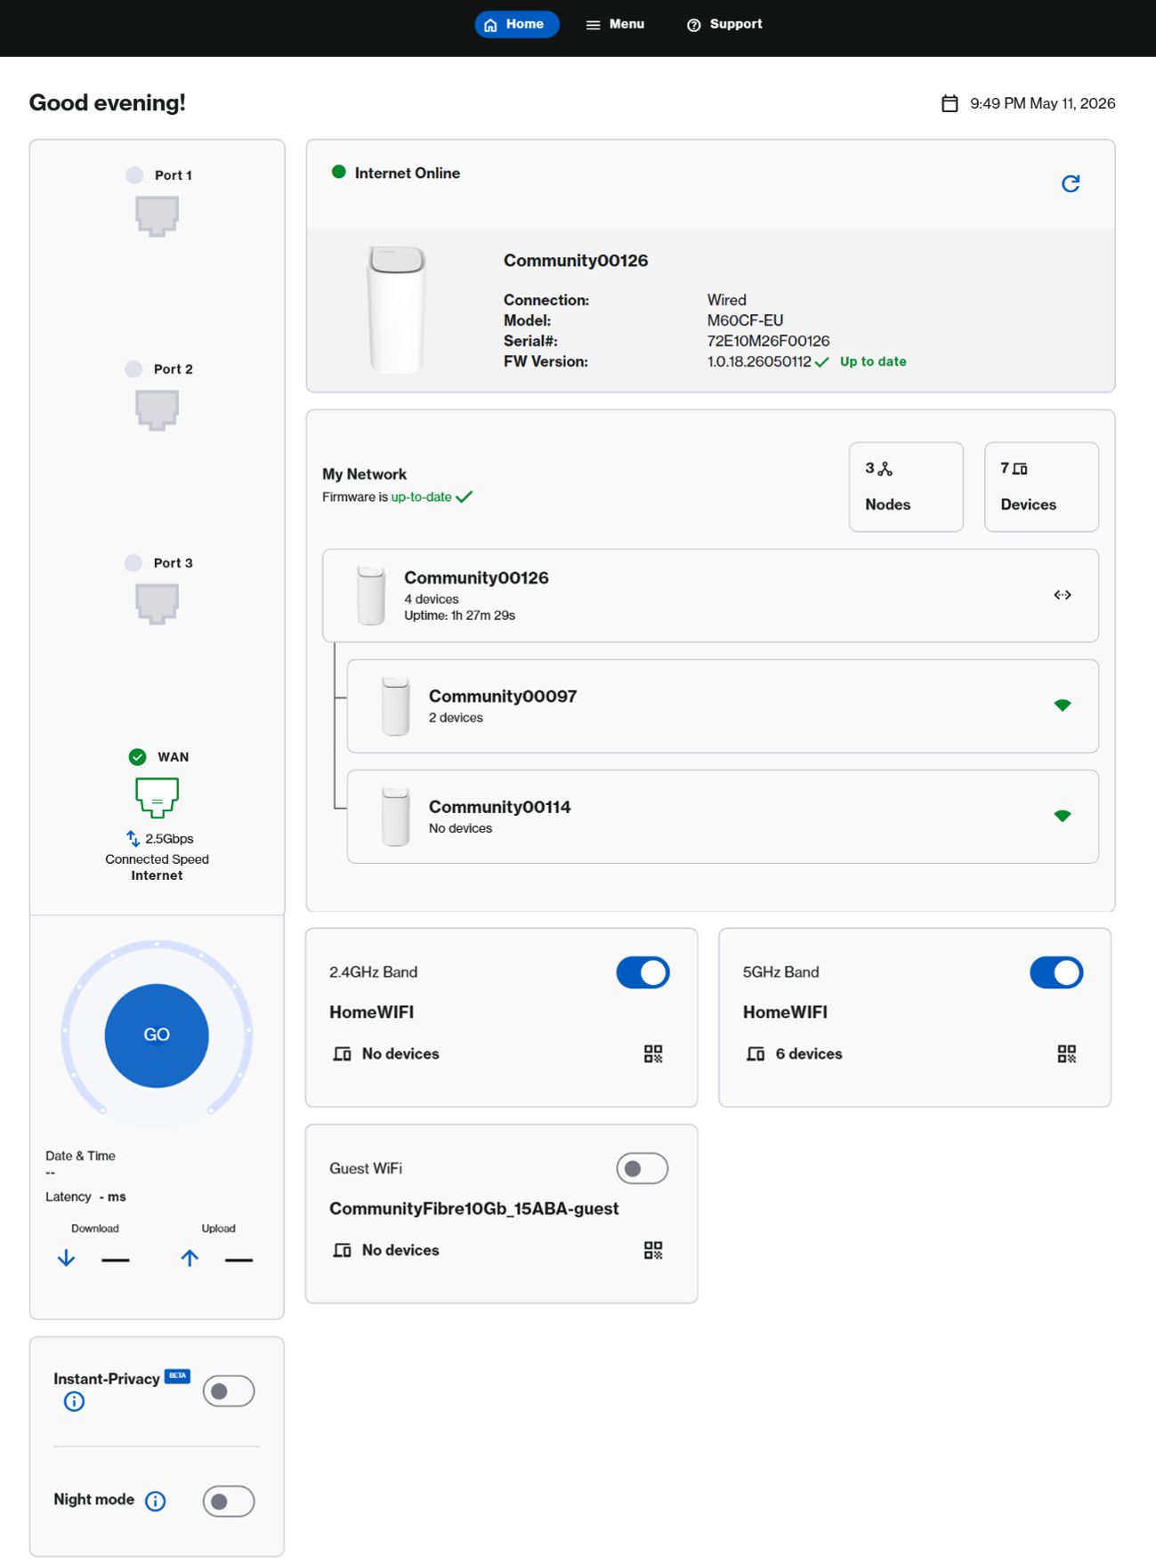The image size is (1156, 1564).
Task: Click the '2 devices' text under Community00097
Action: point(456,718)
